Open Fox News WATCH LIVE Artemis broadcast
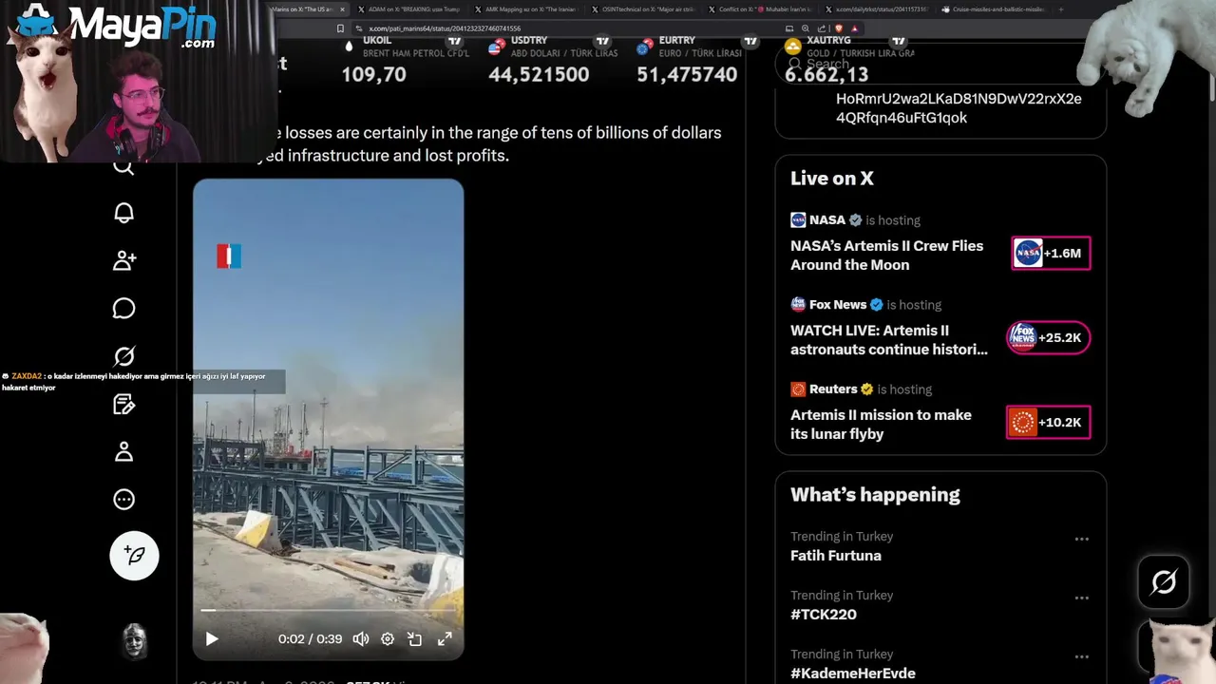1216x684 pixels. 888,340
